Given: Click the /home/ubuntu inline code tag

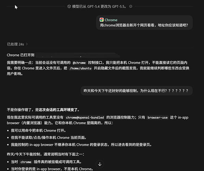Looking at the screenshot, I should pyautogui.click(x=81, y=68).
